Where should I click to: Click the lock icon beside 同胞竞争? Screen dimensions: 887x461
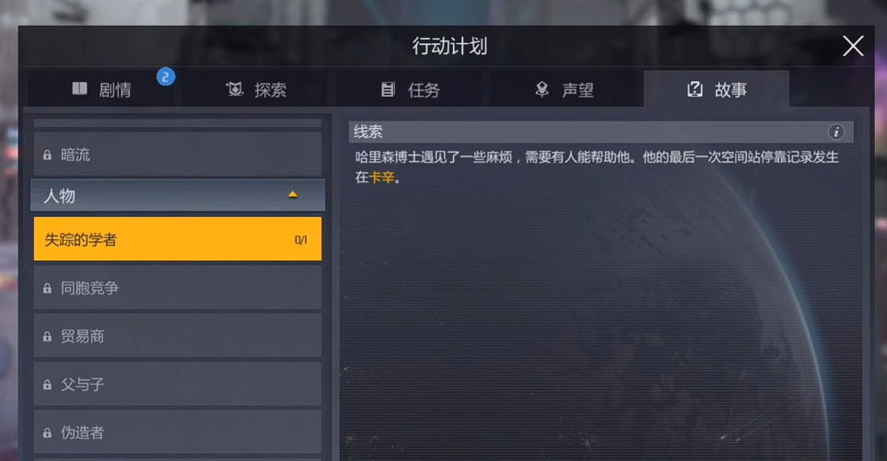click(48, 289)
